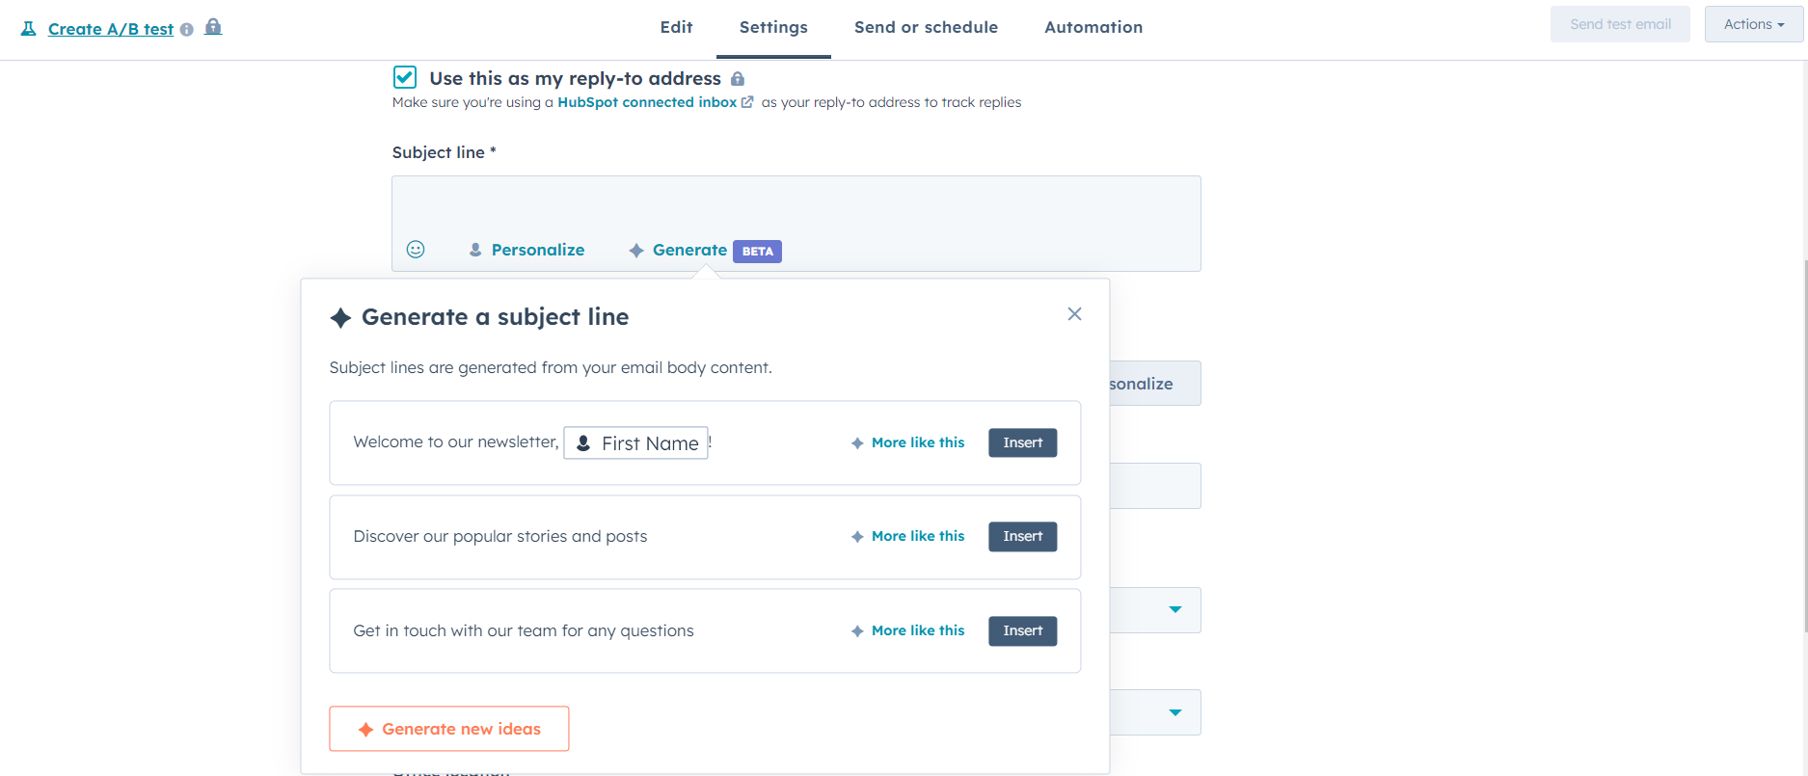Click Generate new ideas
This screenshot has height=776, width=1808.
448,728
